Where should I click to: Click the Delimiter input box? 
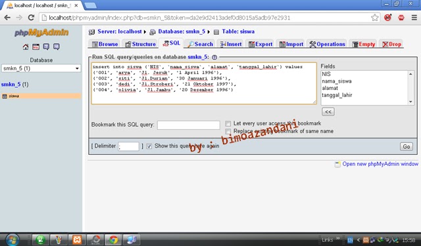pos(128,146)
